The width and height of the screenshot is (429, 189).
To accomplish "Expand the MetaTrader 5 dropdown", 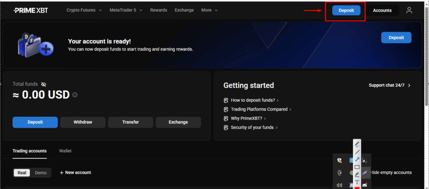I will [126, 10].
